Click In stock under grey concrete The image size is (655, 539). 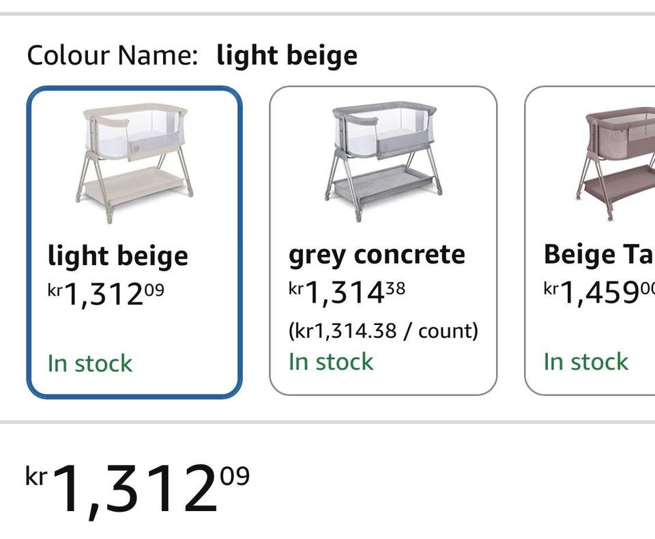click(x=331, y=362)
